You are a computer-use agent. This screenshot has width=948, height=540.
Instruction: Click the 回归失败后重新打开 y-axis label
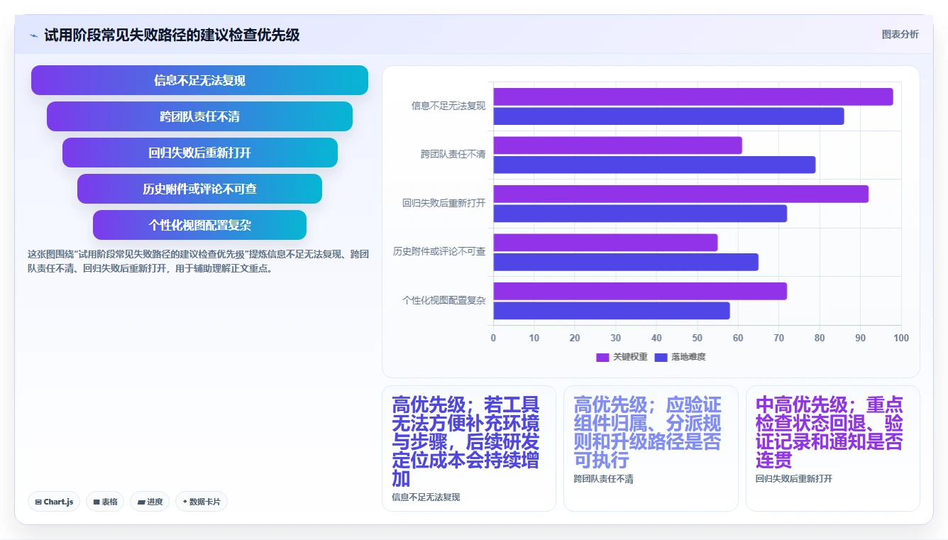click(x=444, y=203)
